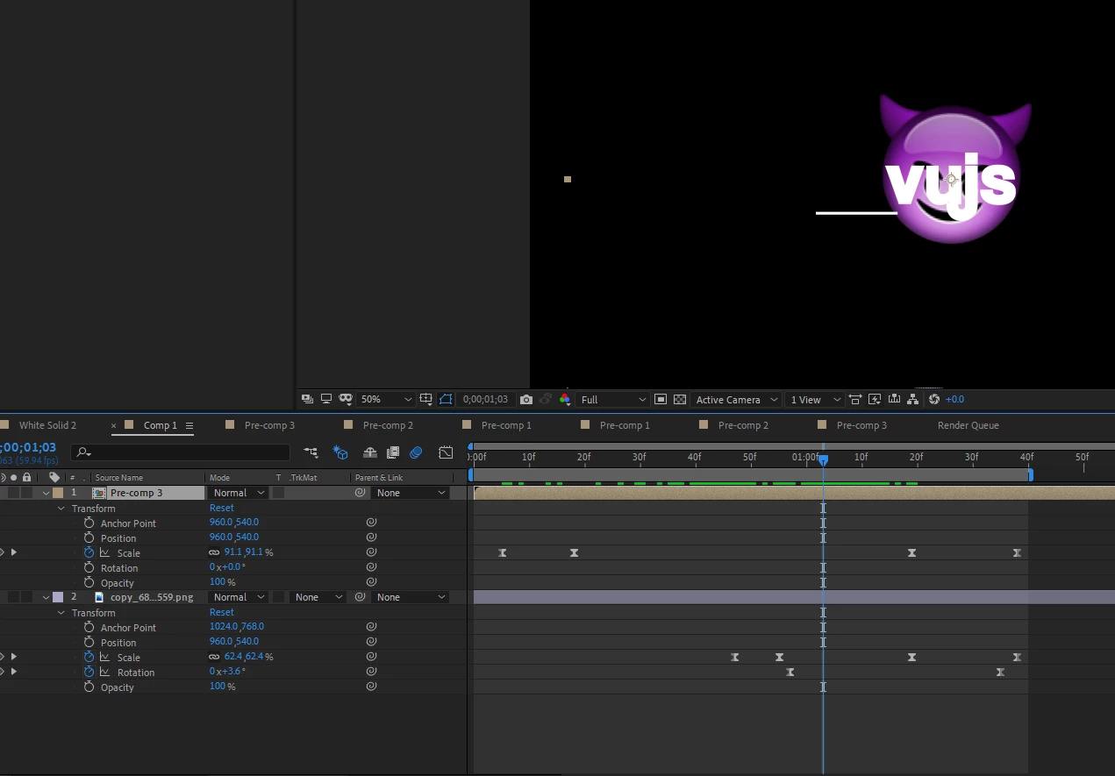
Task: Click hide shy layers icon in timeline
Action: tap(370, 452)
